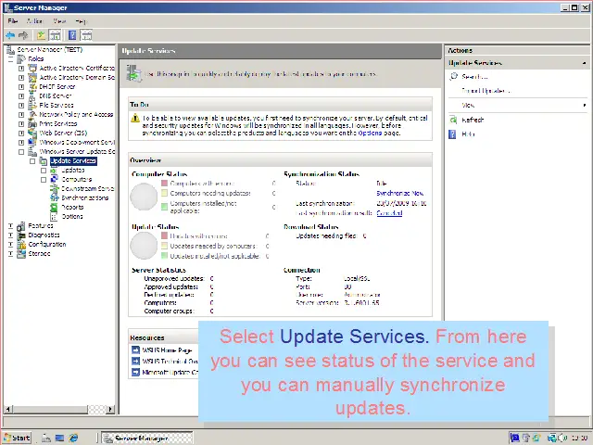Screen dimensions: 593x445
Task: Click the Synchronize Now link
Action: pos(399,194)
